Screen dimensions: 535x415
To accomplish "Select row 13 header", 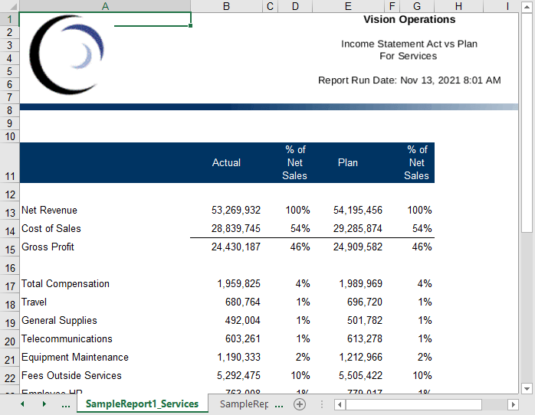I will pos(9,211).
